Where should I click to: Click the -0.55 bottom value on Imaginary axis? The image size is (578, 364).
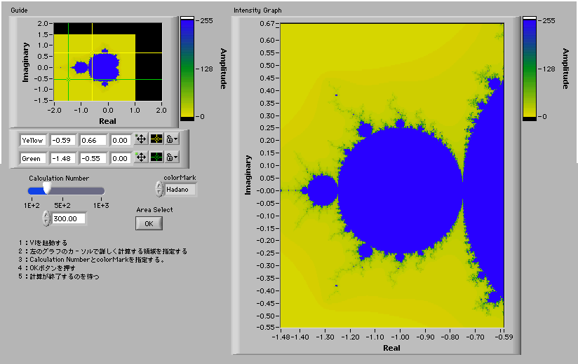(x=265, y=327)
